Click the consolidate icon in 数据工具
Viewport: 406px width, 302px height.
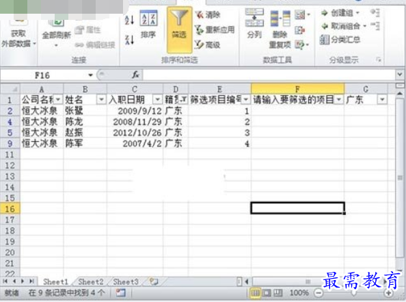point(299,31)
